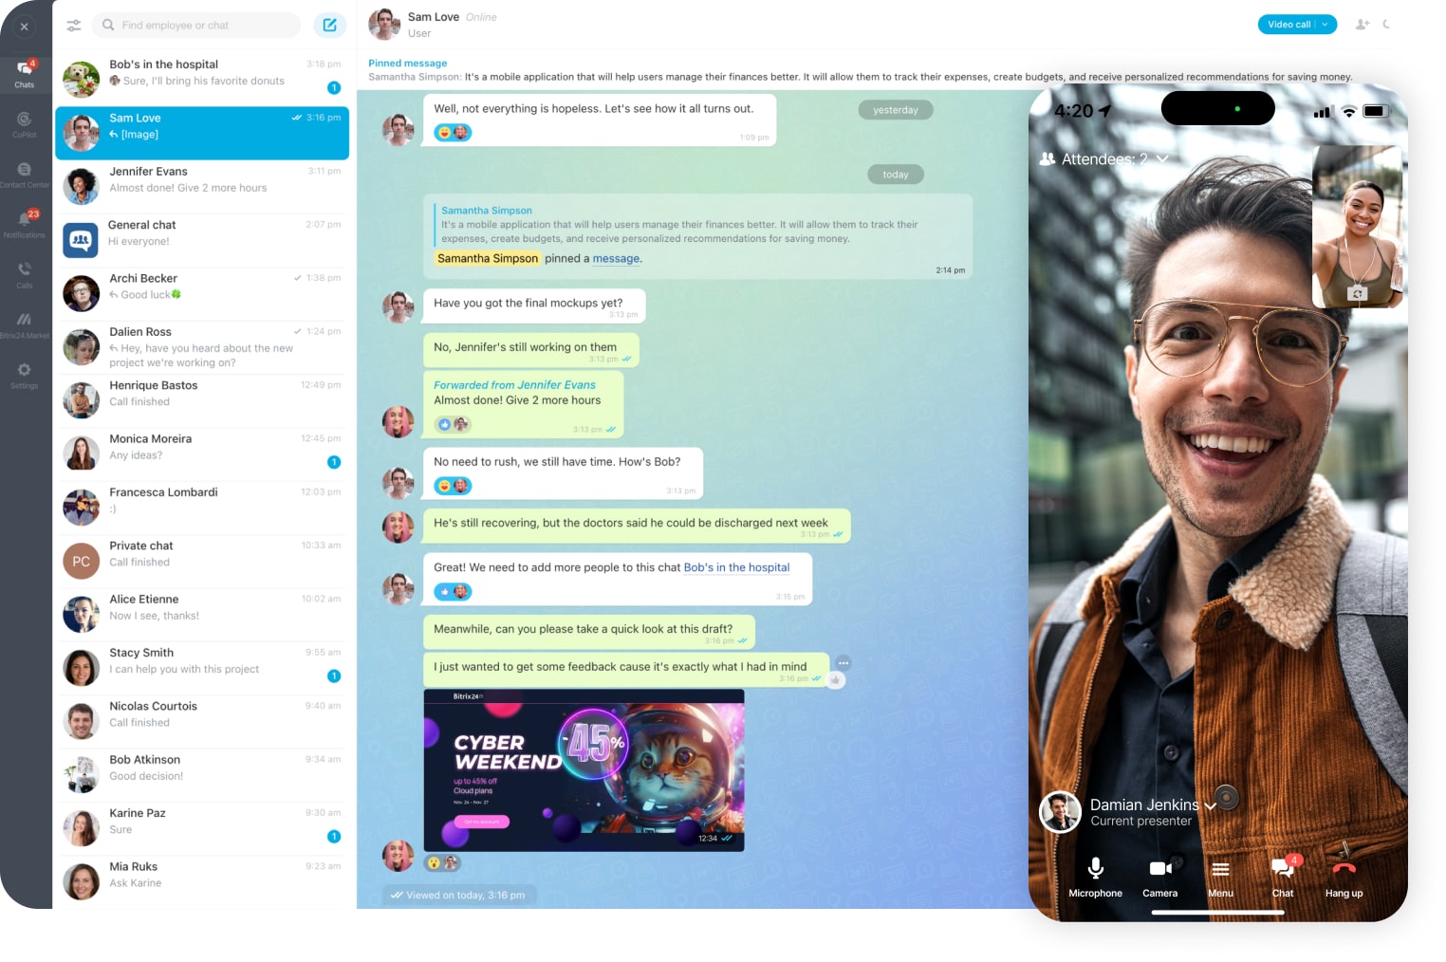1446x962 pixels.
Task: Turn off the camera in the call
Action: pos(1160,867)
